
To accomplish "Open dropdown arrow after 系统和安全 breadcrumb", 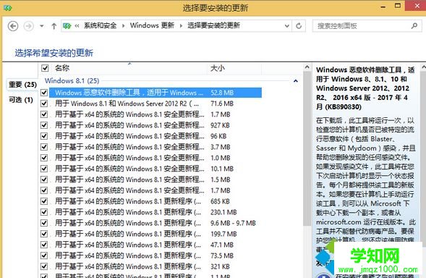I will click(123, 26).
